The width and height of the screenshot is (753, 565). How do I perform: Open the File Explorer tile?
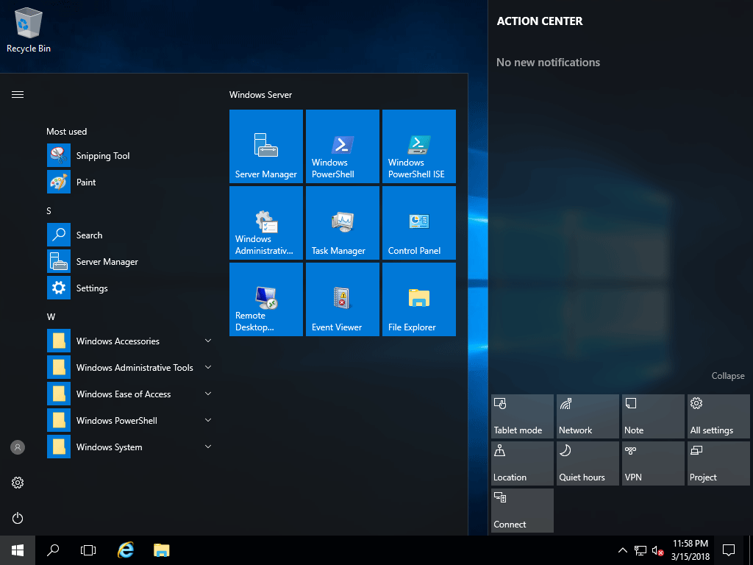click(418, 299)
